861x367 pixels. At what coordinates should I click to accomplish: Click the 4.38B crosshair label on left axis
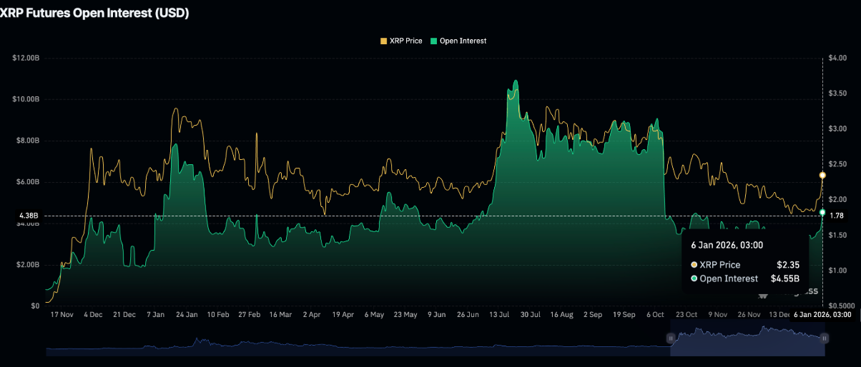coord(29,216)
